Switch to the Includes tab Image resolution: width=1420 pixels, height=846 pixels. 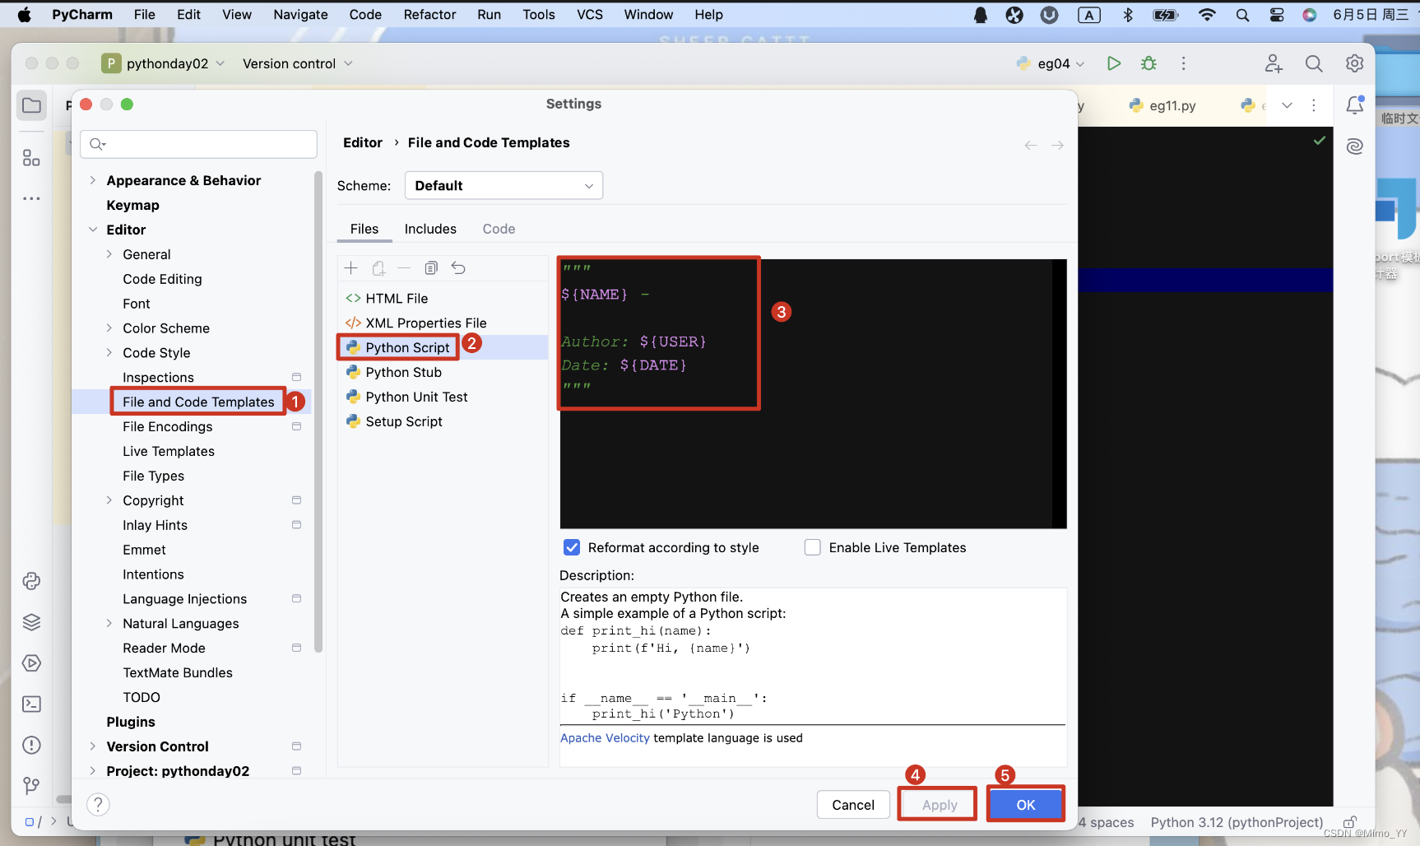click(x=430, y=229)
